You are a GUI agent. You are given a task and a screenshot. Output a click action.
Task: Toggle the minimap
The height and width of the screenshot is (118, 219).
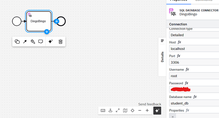(125, 111)
